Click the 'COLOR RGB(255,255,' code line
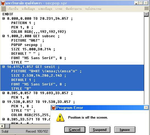 point(30,115)
